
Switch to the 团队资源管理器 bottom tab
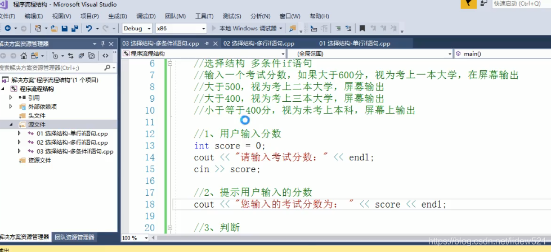point(74,237)
